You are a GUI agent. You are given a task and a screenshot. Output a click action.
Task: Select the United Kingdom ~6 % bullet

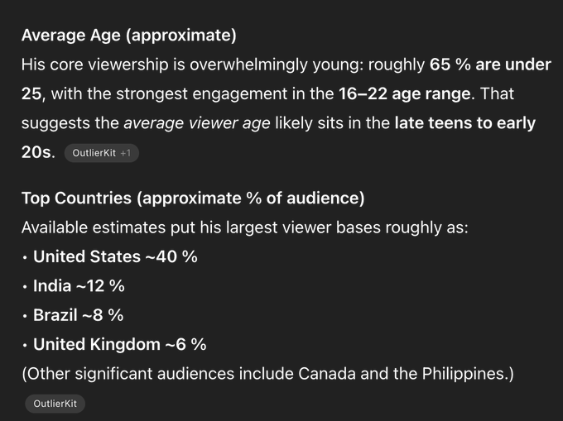point(119,344)
